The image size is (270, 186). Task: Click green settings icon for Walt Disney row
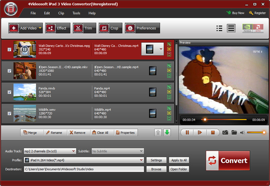tap(169, 44)
